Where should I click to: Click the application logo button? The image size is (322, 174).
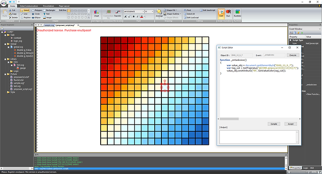click(4, 3)
